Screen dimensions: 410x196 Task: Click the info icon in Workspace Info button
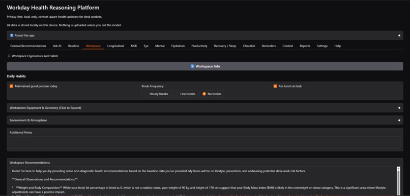click(192, 66)
